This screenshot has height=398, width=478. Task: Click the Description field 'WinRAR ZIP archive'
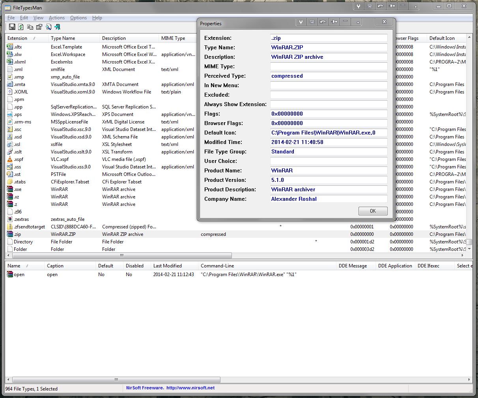pos(329,57)
